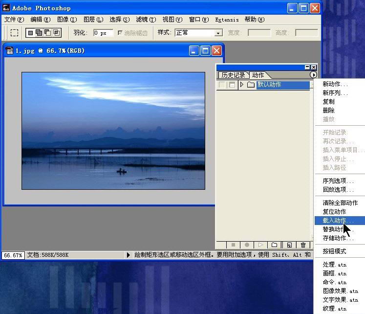Click the trash delete icon in Actions panel
The height and width of the screenshot is (314, 365).
pyautogui.click(x=303, y=245)
